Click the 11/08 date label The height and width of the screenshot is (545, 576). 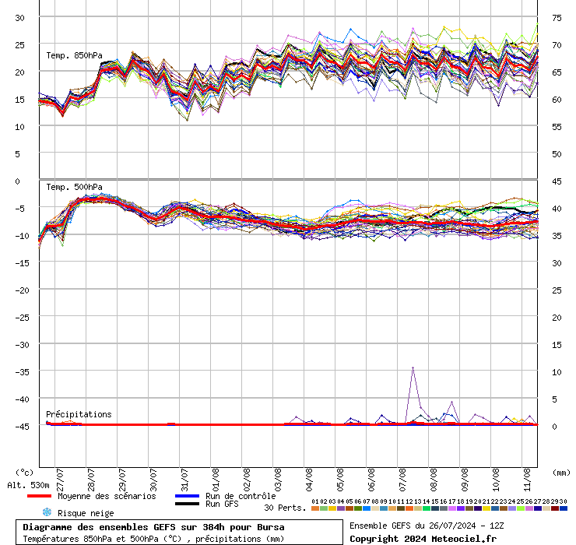click(527, 480)
